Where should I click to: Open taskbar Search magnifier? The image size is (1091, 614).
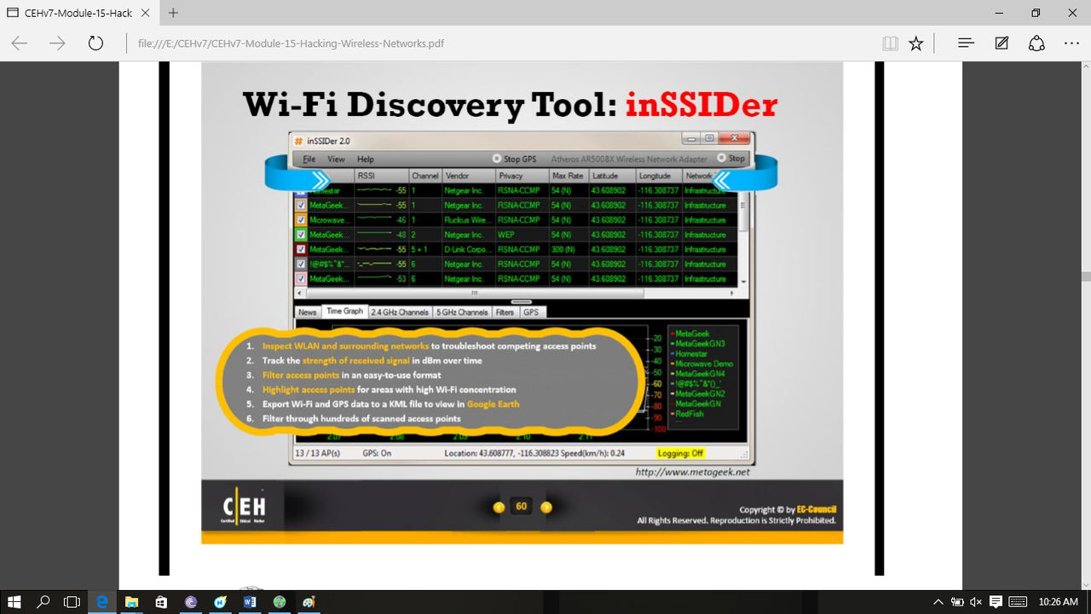tap(43, 602)
